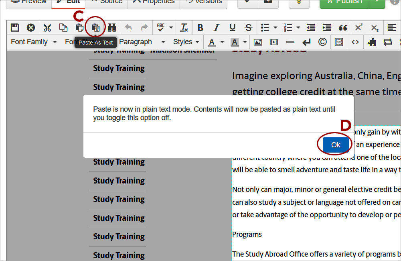Toggle bold formatting
401x261 pixels.
(x=200, y=27)
